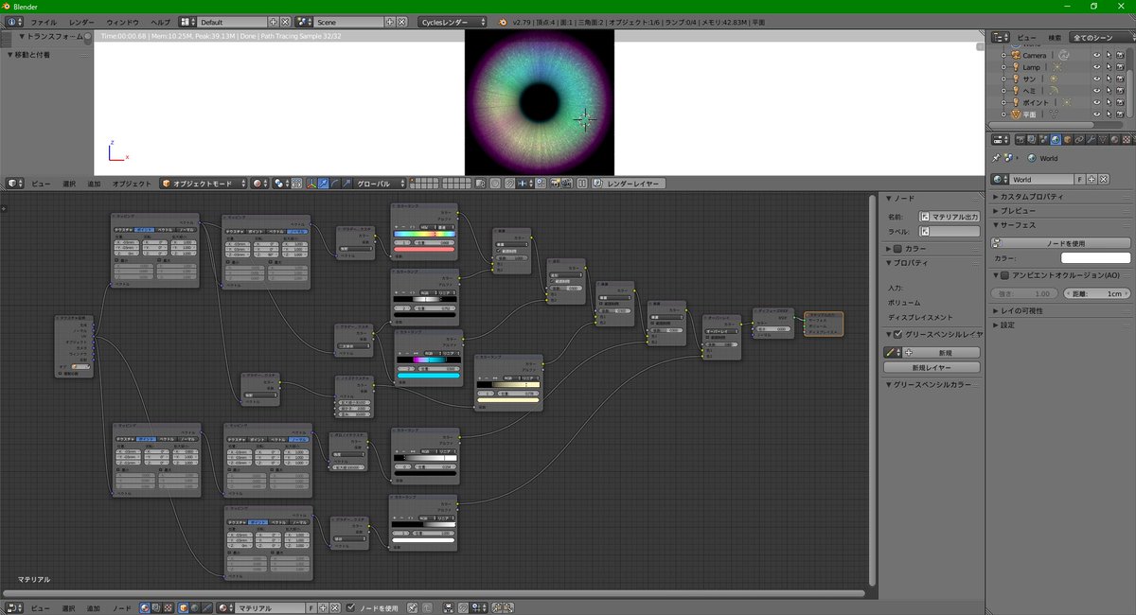Viewport: 1136px width, 615px height.
Task: Open the ヘルプ menu
Action: coord(161,22)
